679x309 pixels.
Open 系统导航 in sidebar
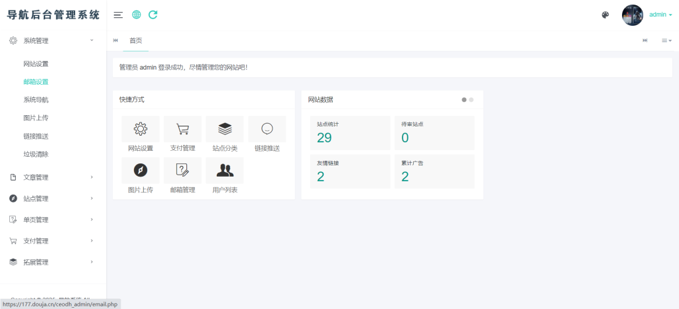click(x=36, y=100)
